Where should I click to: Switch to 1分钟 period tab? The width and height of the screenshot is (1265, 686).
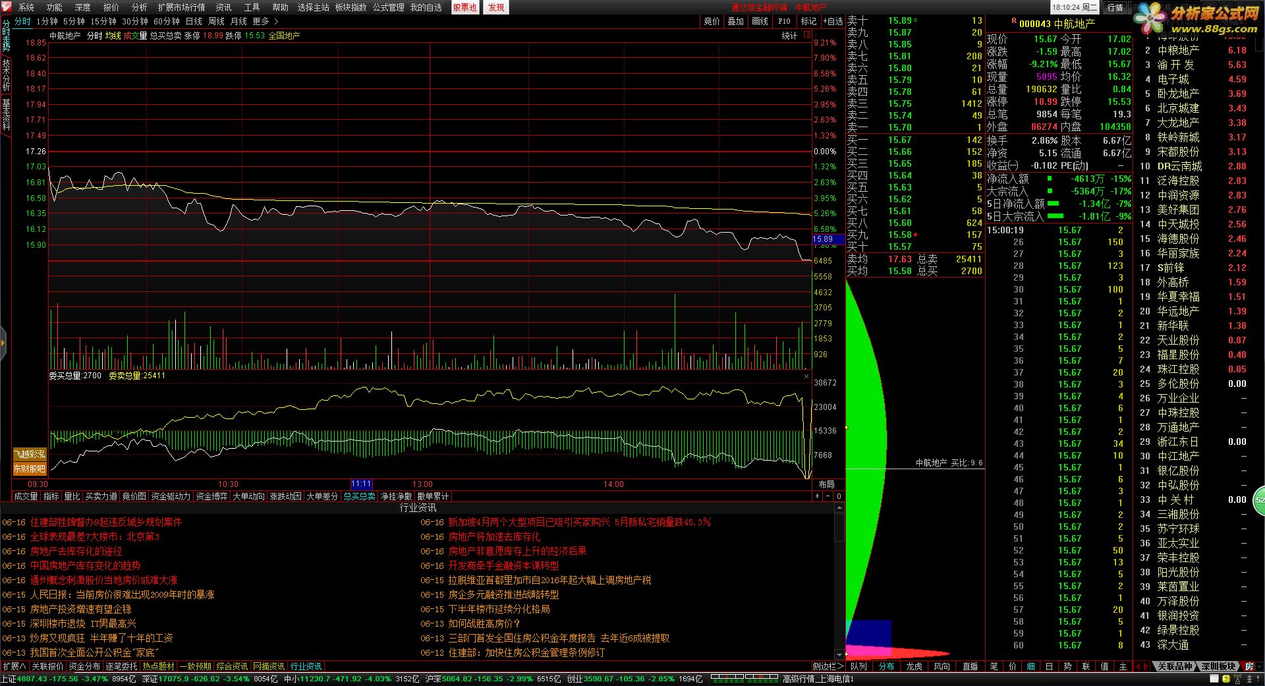point(47,21)
